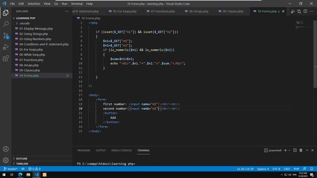Open the Explorer view in the activity bar
Screen dimensions: 317x178
(5, 13)
